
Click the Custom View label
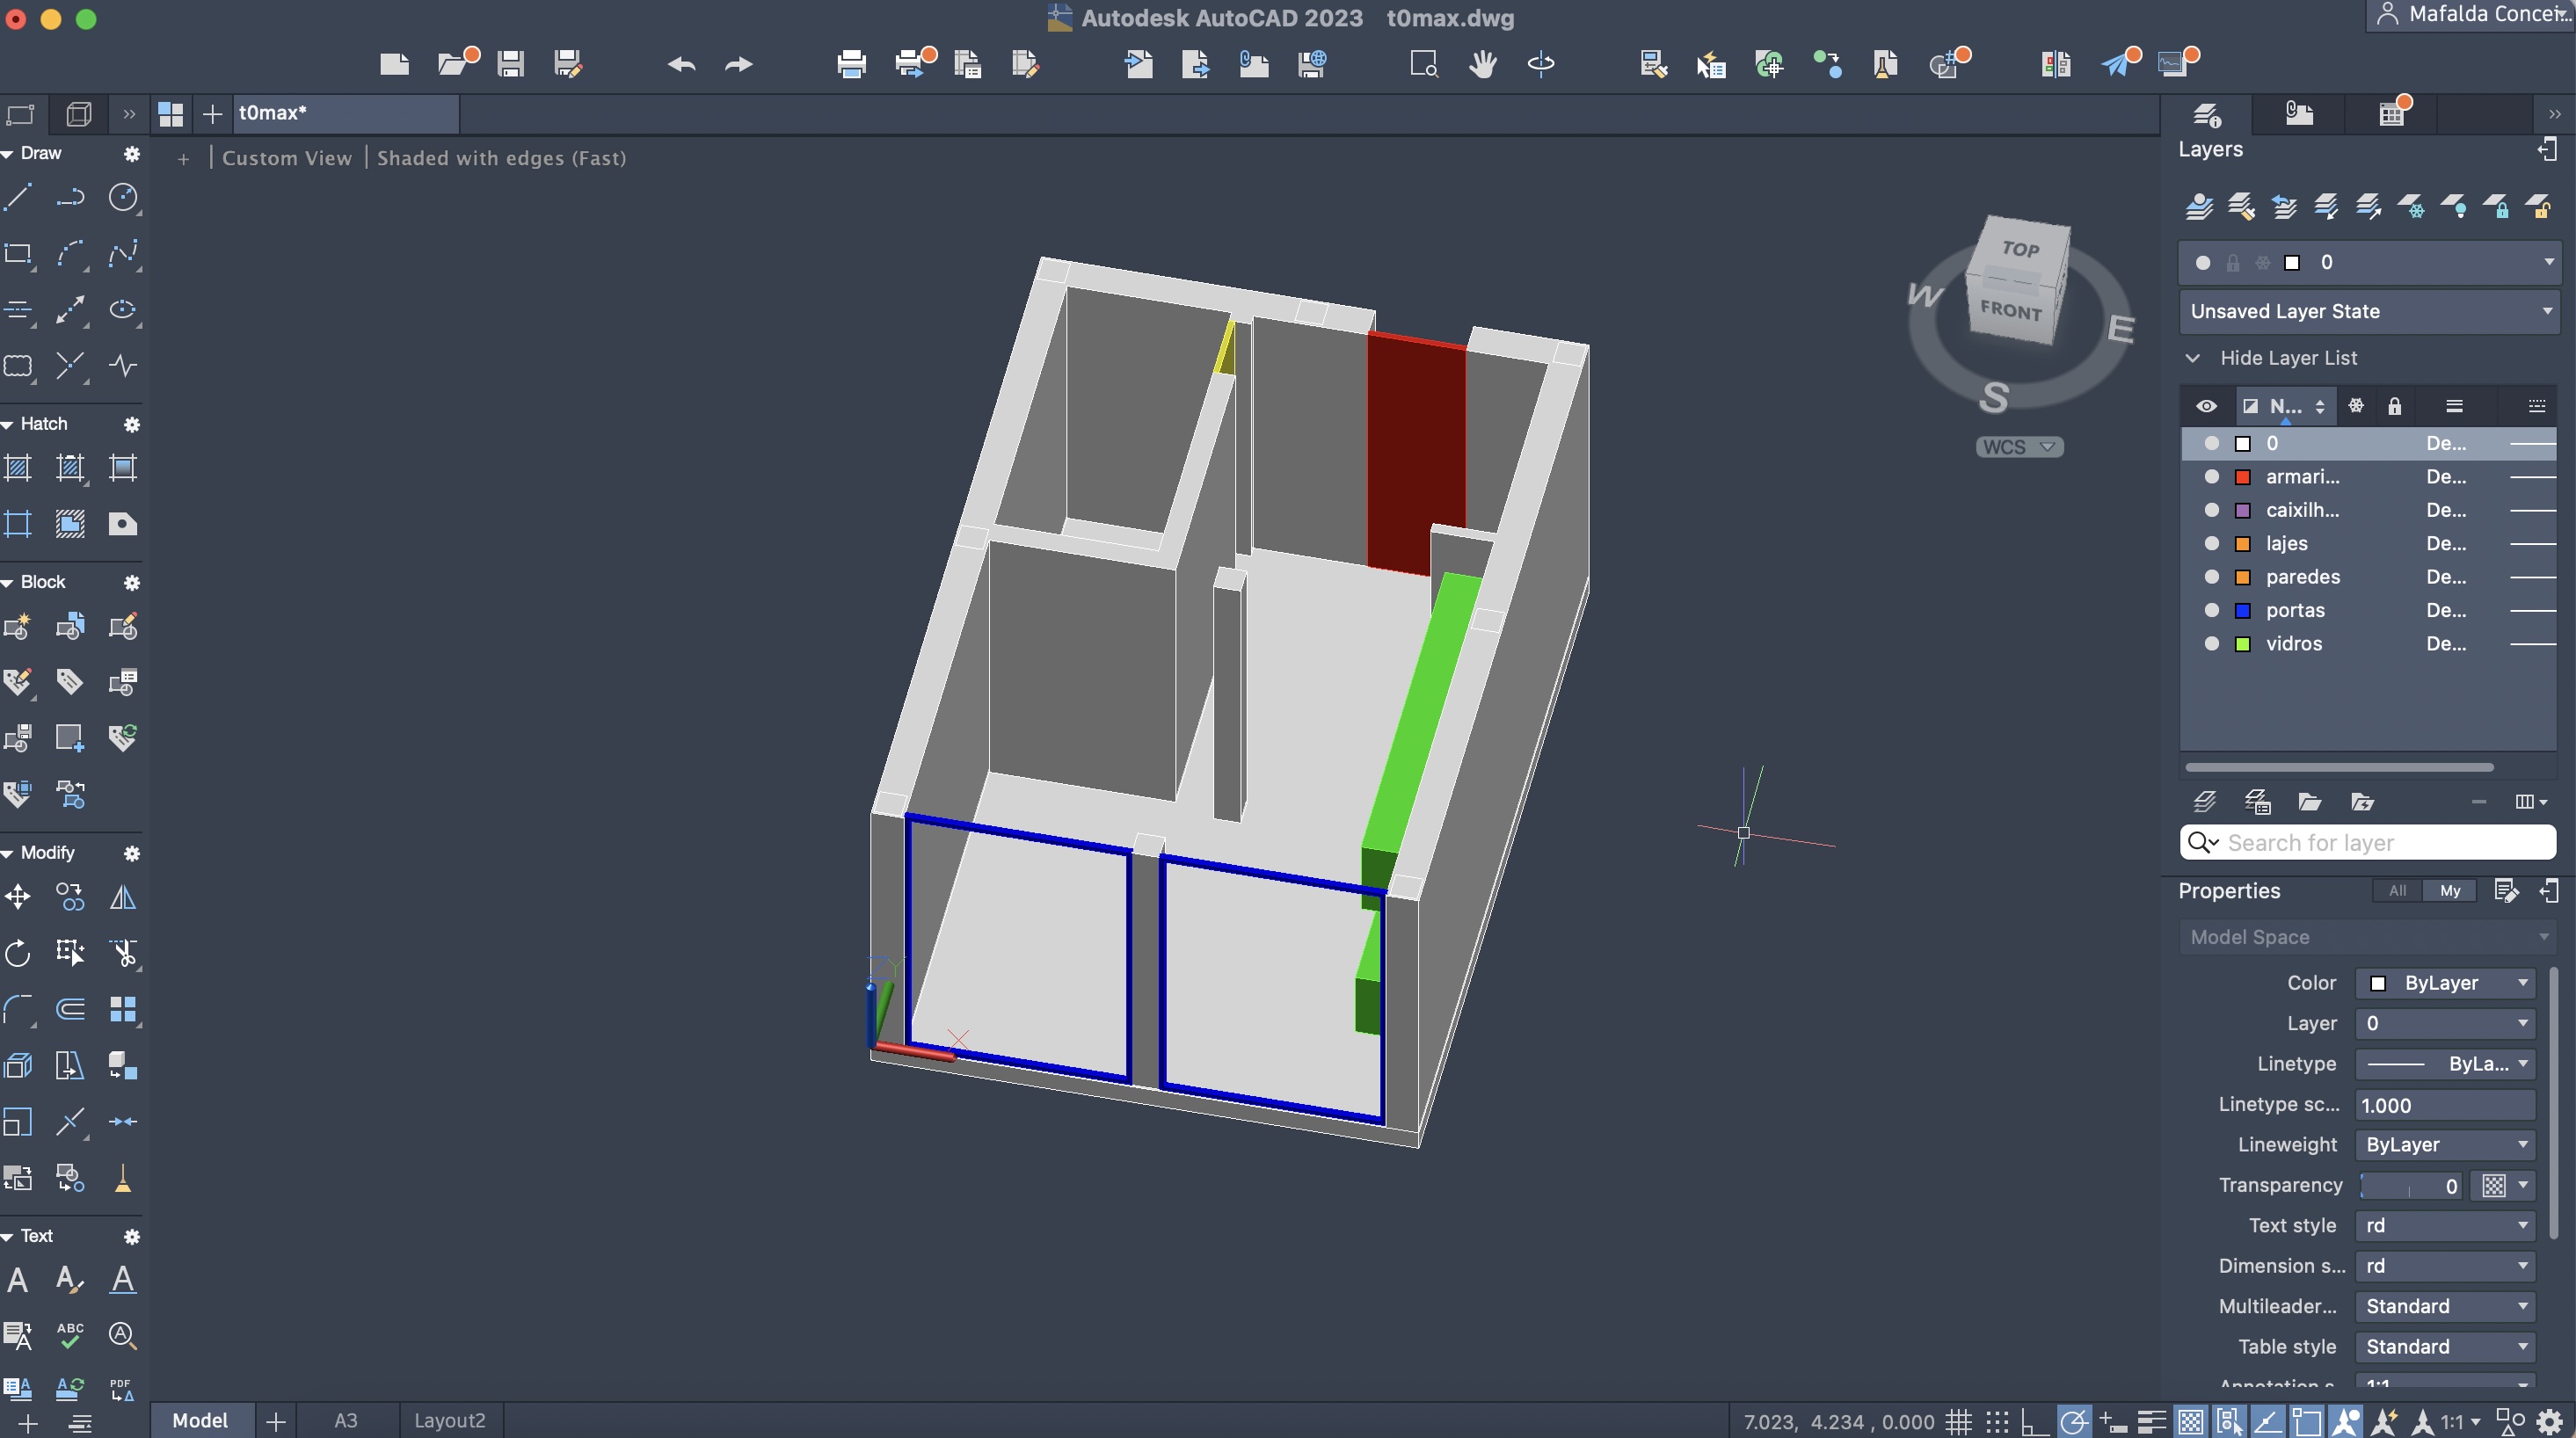(286, 158)
